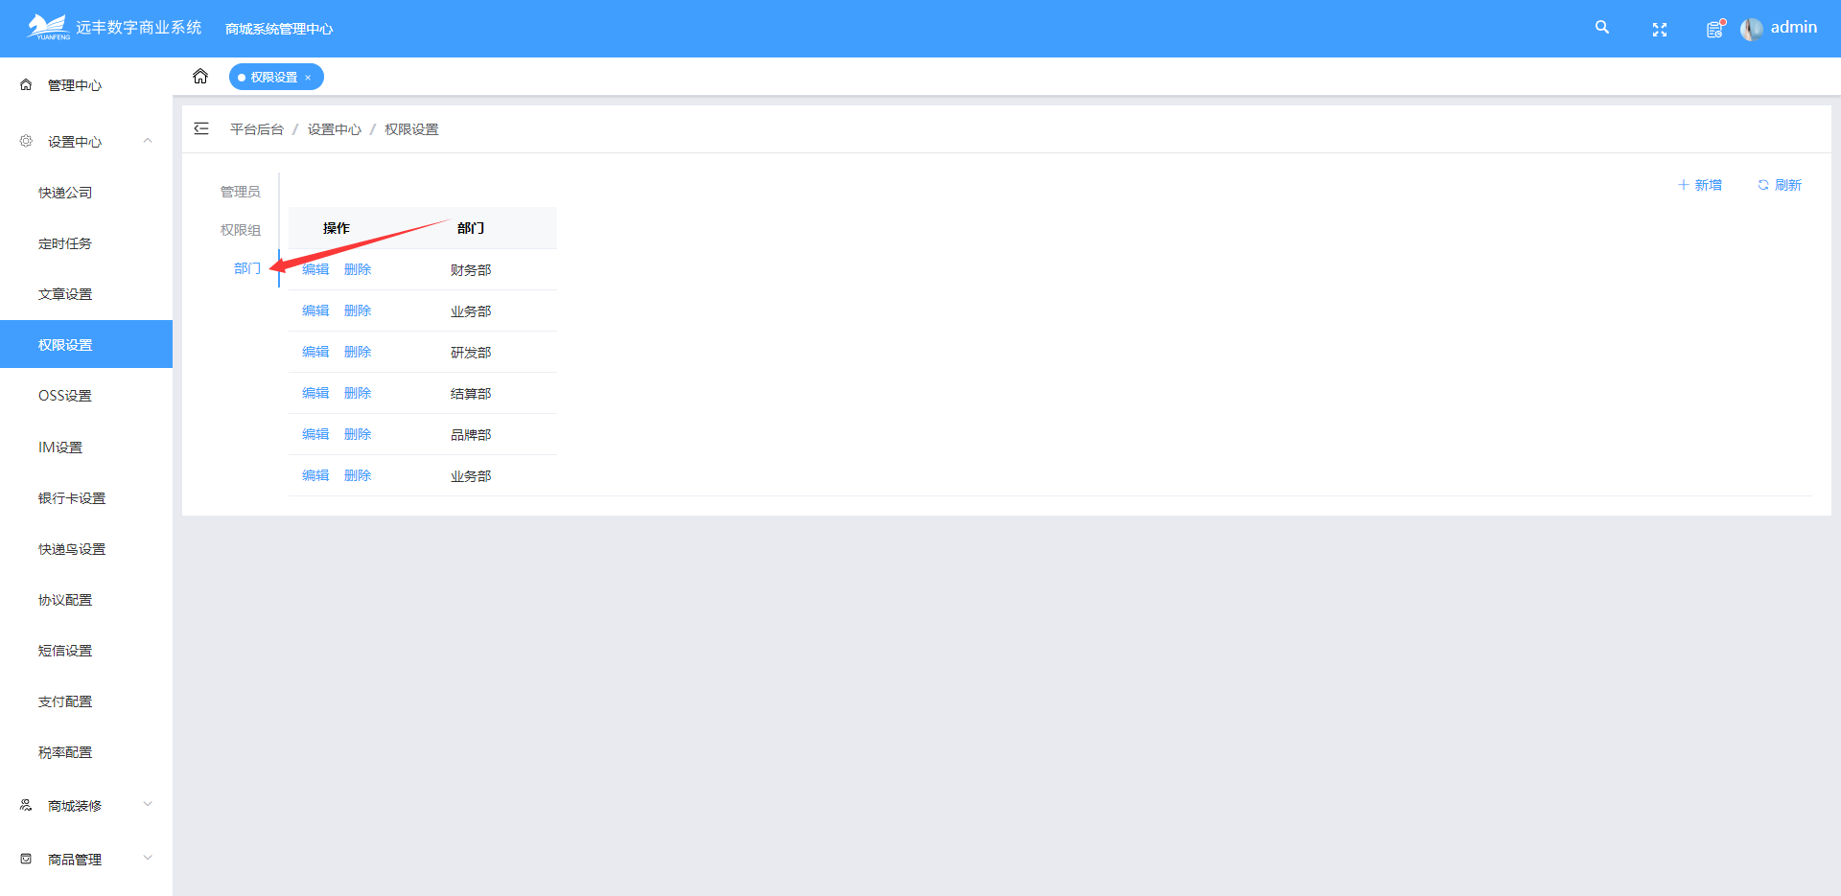Switch to the 管理员 tab
Screen dimensions: 1841x896
240,192
